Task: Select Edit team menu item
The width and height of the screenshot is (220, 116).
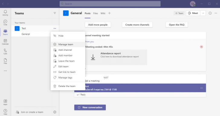Action: 68,66
